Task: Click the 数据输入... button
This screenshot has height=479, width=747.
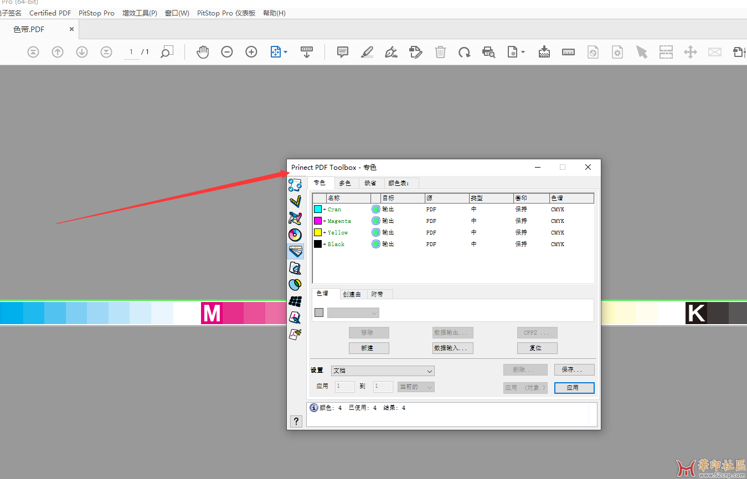Action: click(453, 348)
